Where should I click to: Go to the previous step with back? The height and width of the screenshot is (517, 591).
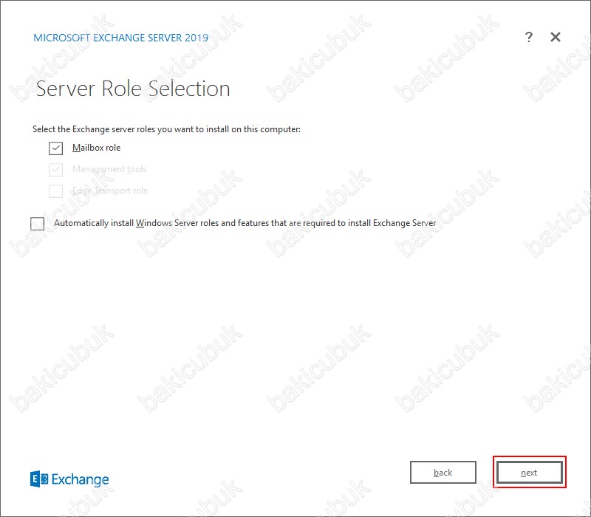(443, 472)
